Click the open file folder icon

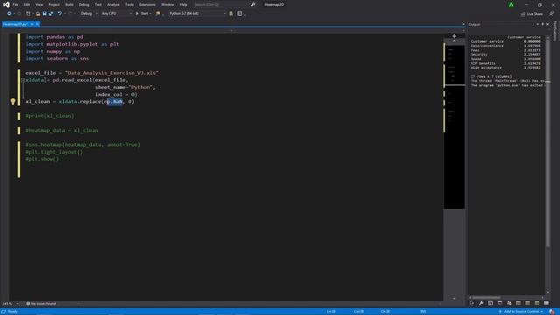pos(38,14)
